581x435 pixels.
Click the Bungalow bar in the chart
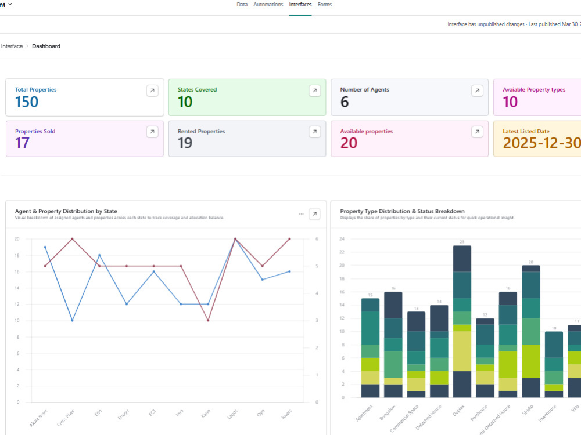pyautogui.click(x=393, y=345)
